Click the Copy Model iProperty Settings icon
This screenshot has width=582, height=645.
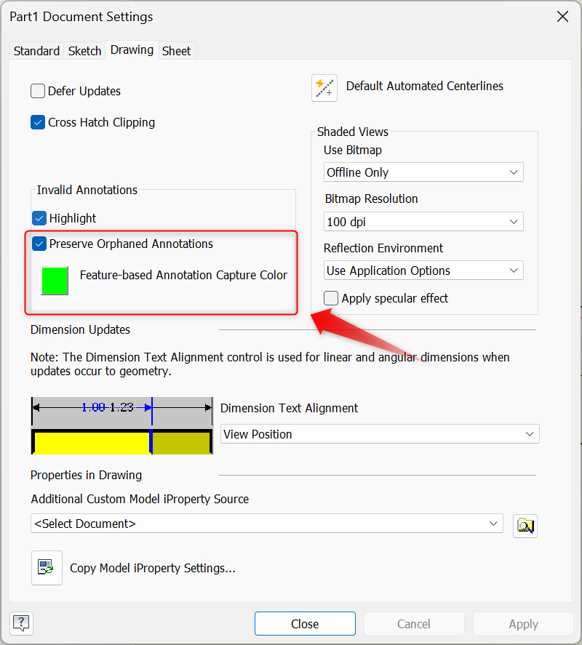click(x=47, y=568)
